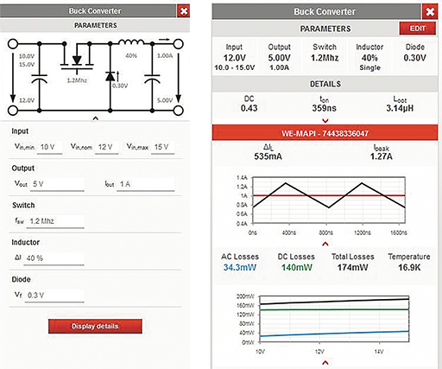Click the AC Losses 34.3mW value
442x369 pixels.
pos(240,267)
